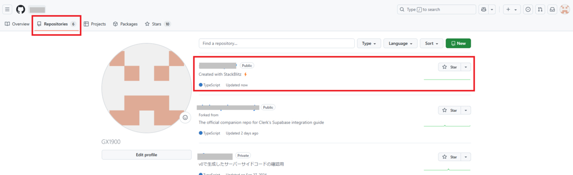Open the Issues icon in header
573x175 pixels.
pos(528,10)
